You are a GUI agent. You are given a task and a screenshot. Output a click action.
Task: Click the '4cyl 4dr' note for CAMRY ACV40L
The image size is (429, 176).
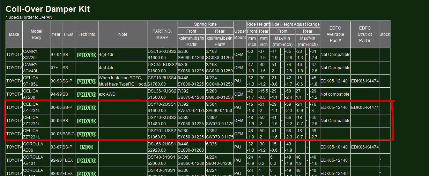point(107,68)
